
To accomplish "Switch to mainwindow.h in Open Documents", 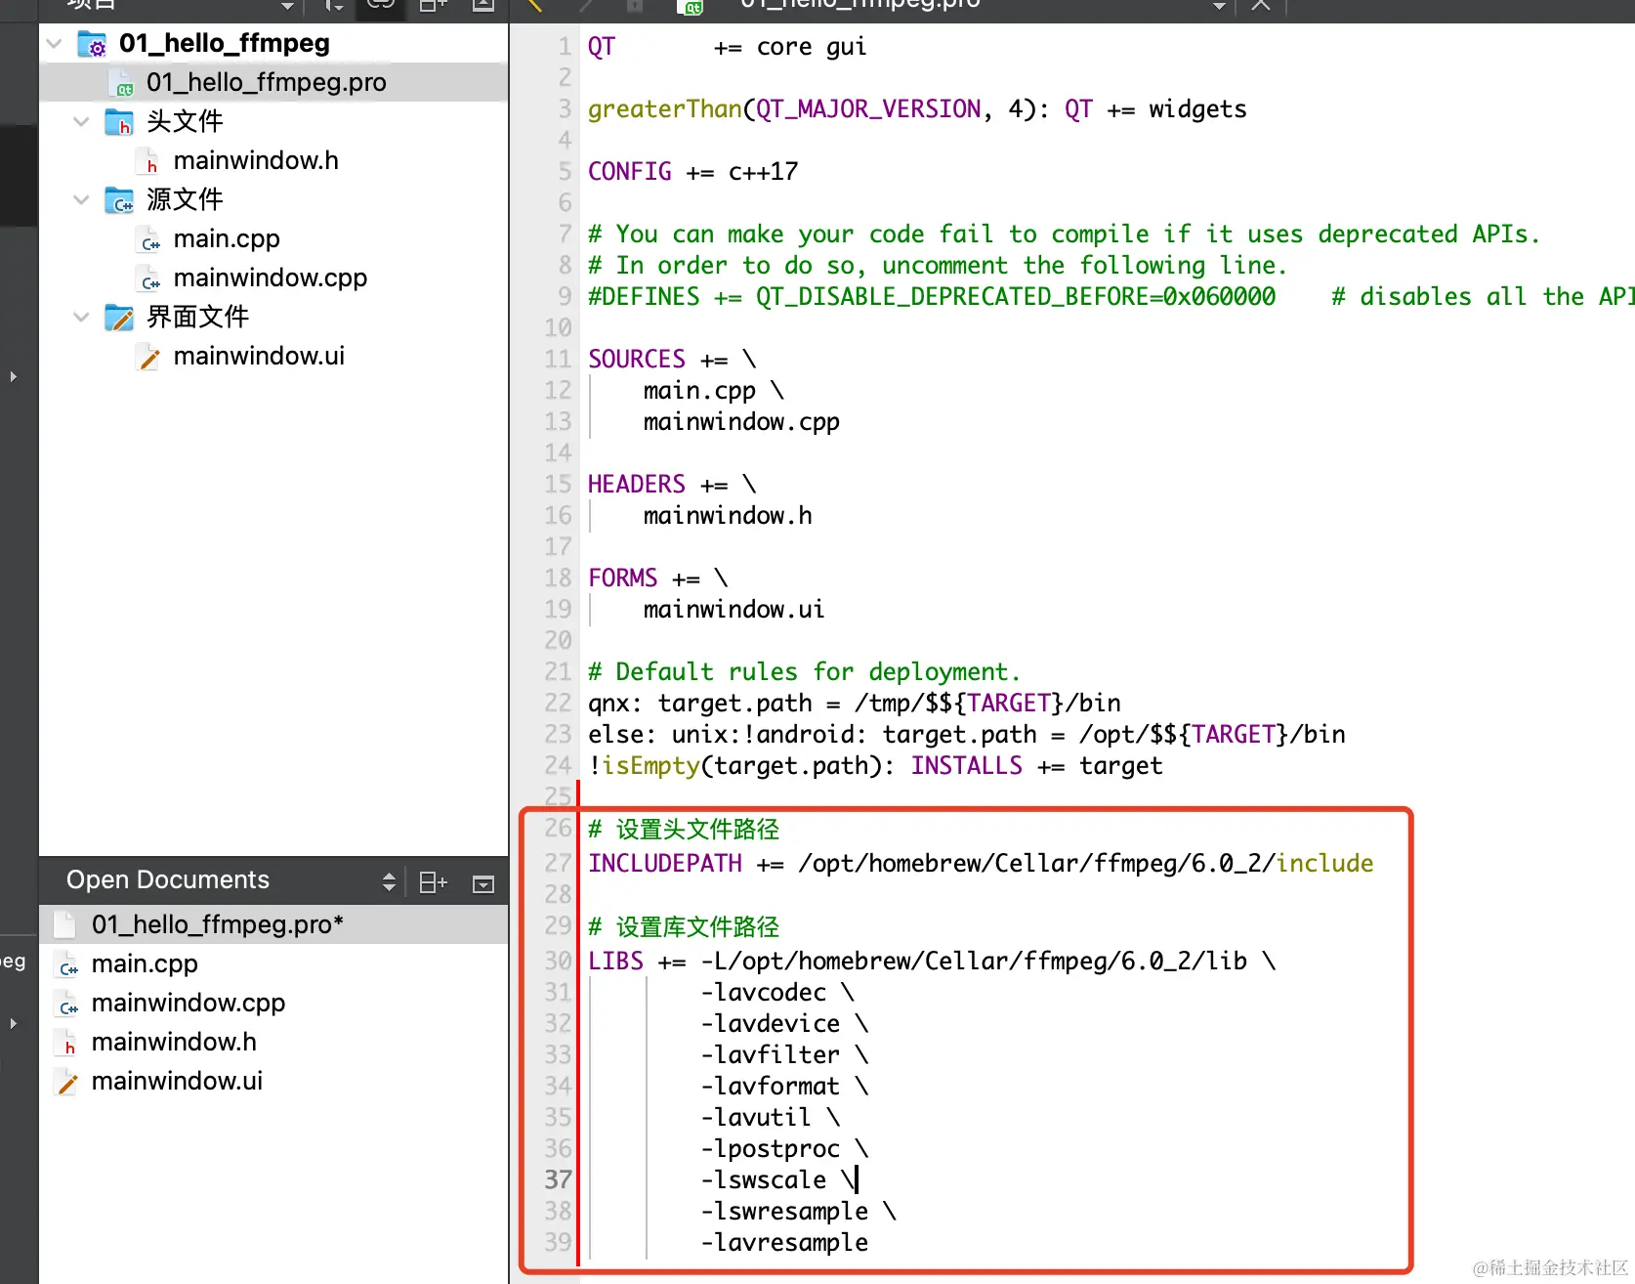I will [x=174, y=1043].
